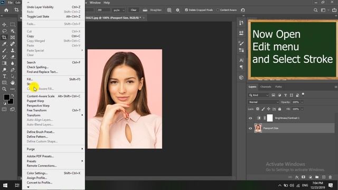Toggle lock all padlock icon
This screenshot has height=190, width=338.
click(279, 109)
